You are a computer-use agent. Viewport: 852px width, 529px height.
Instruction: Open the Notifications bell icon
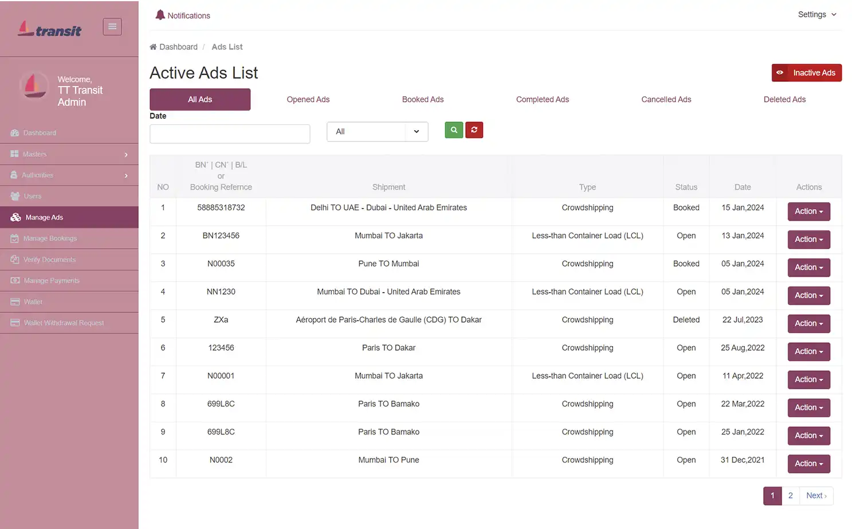click(x=161, y=15)
